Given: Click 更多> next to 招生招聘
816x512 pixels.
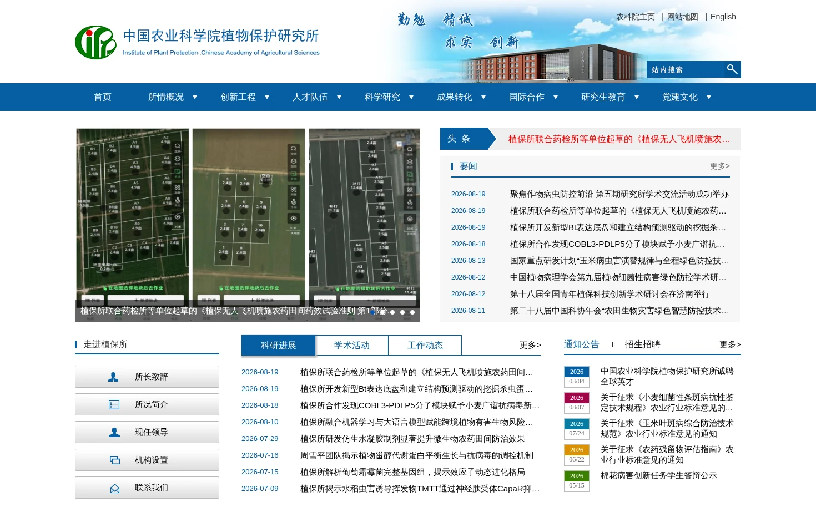Looking at the screenshot, I should 730,344.
